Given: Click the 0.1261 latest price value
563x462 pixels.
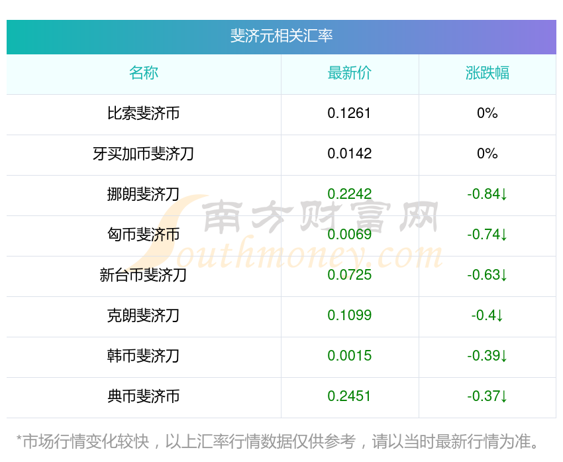Looking at the screenshot, I should click(350, 113).
